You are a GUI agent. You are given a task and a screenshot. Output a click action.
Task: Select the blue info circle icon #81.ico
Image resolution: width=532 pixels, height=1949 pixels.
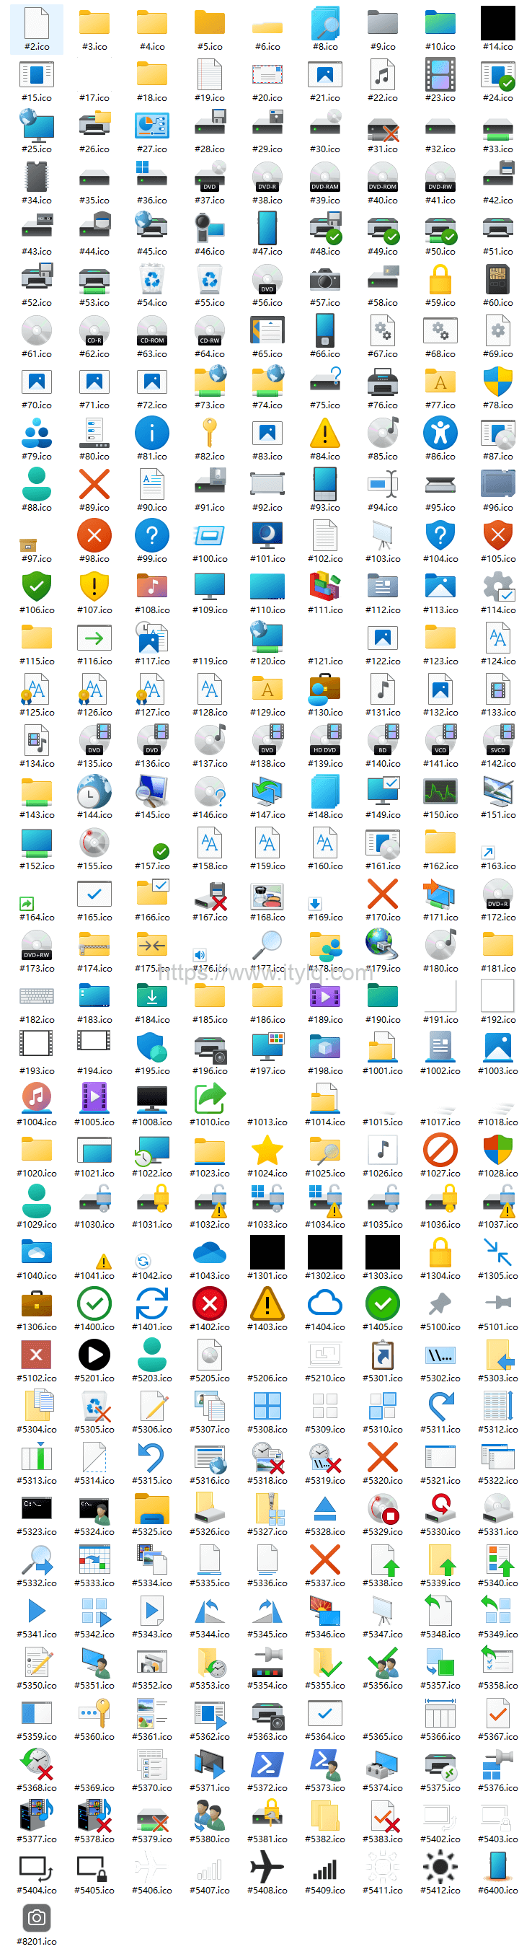coord(152,433)
